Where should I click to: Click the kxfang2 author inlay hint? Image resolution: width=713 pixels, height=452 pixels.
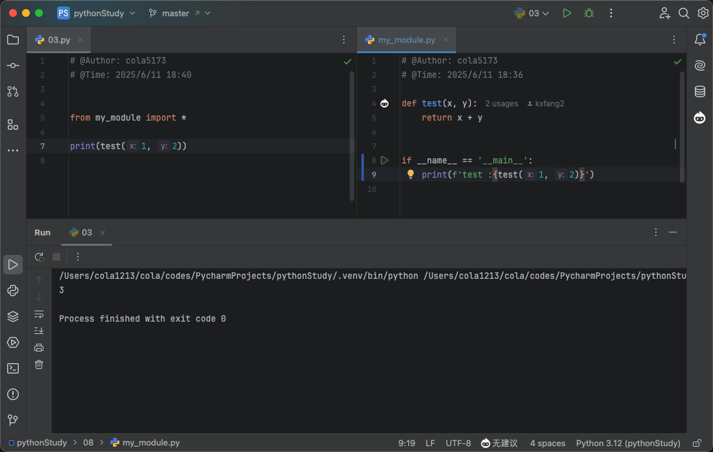point(546,104)
